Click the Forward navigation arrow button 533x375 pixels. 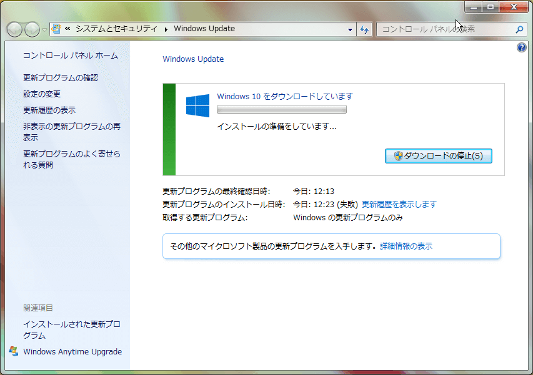[31, 29]
